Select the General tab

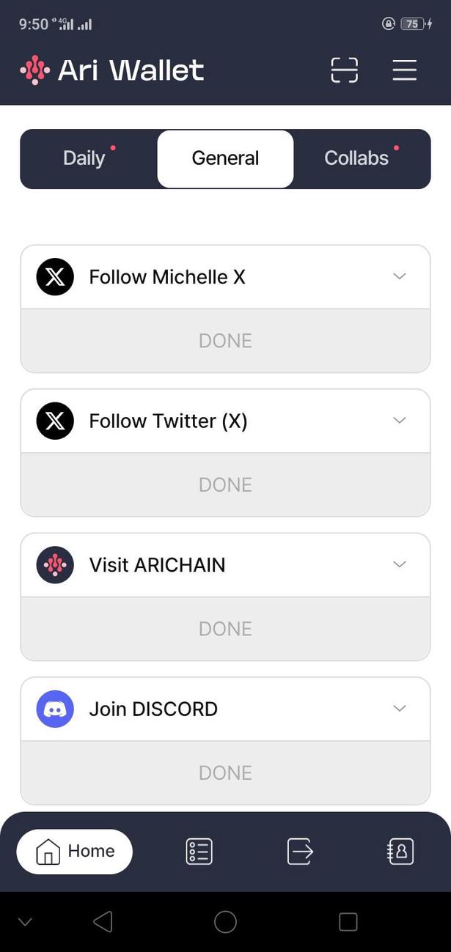point(224,158)
